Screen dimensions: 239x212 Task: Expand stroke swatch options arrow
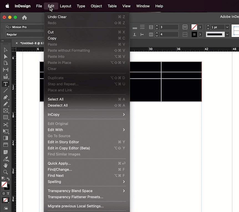[x=200, y=34]
